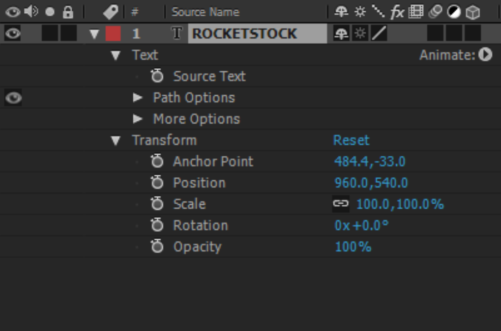Click the red label color swatch
501x331 pixels.
pos(113,34)
